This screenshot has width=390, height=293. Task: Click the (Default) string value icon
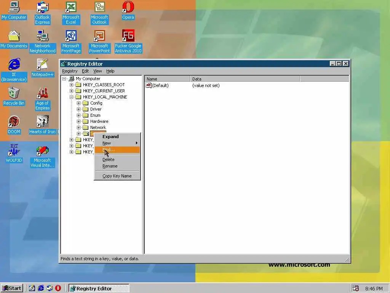149,85
